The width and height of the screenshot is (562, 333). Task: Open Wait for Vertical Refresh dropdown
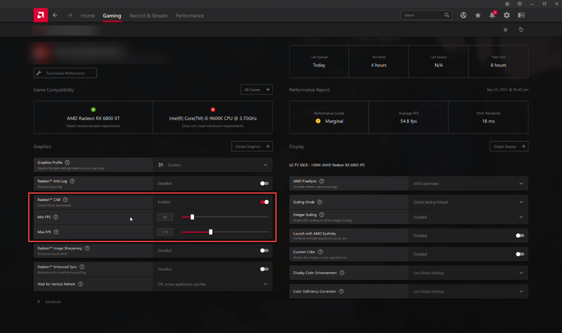213,284
